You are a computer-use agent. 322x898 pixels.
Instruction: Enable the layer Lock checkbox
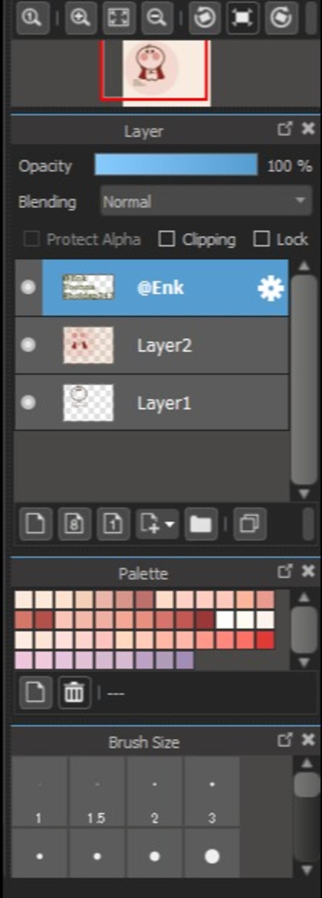point(262,239)
